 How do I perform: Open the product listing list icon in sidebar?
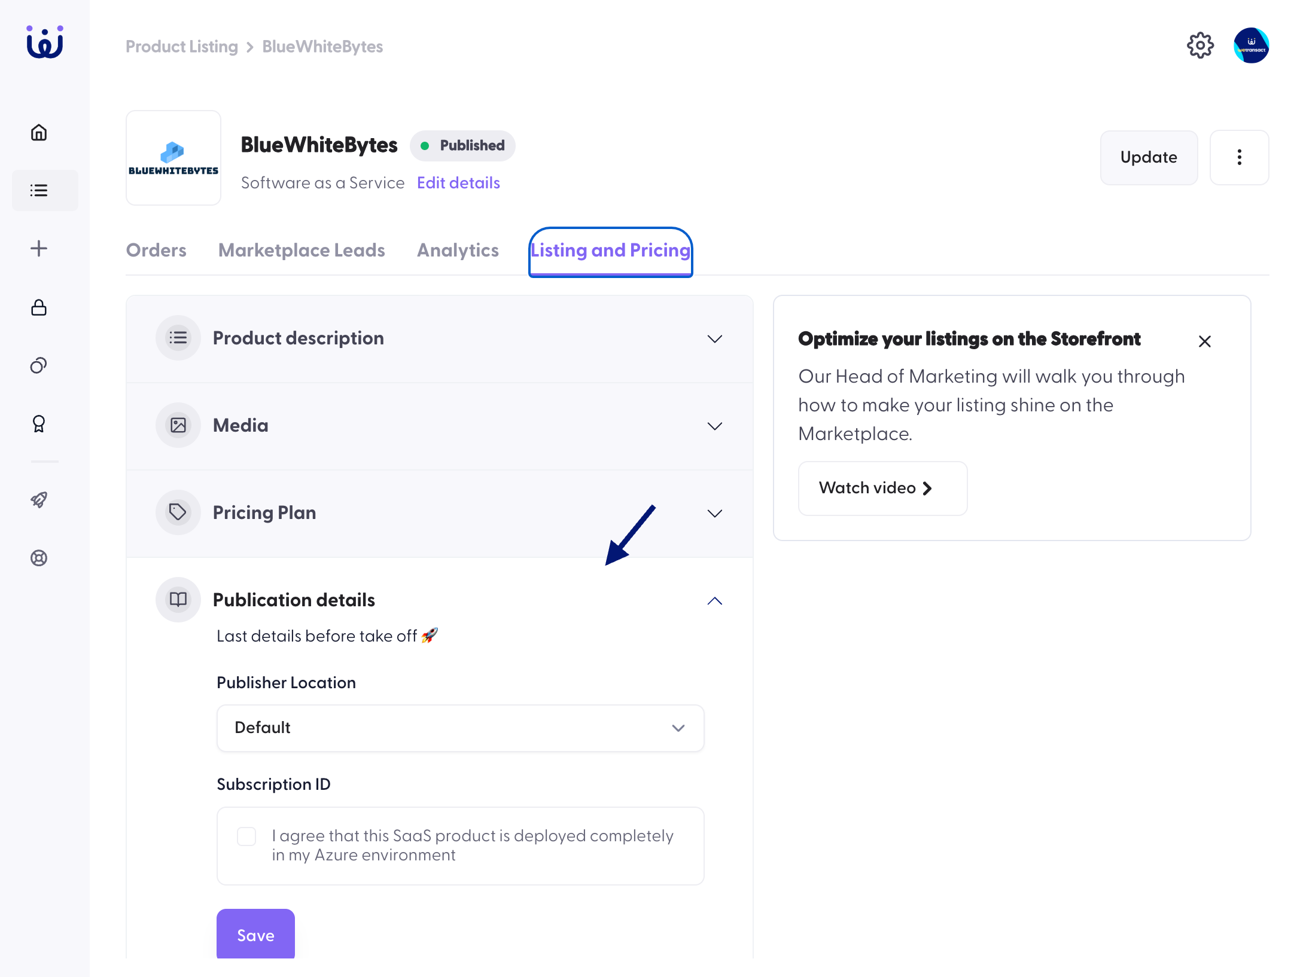pos(39,190)
